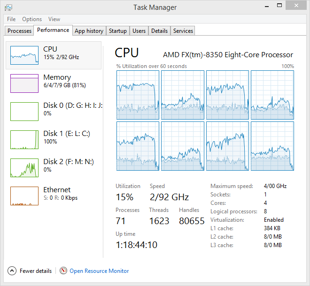
Task: Click the Ethernet S: 0 R: 0 Kbps text
Action: click(x=61, y=198)
